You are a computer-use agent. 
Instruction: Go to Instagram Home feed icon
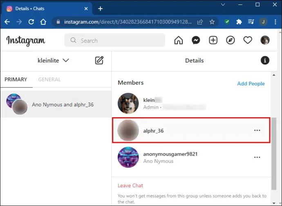[x=179, y=40]
